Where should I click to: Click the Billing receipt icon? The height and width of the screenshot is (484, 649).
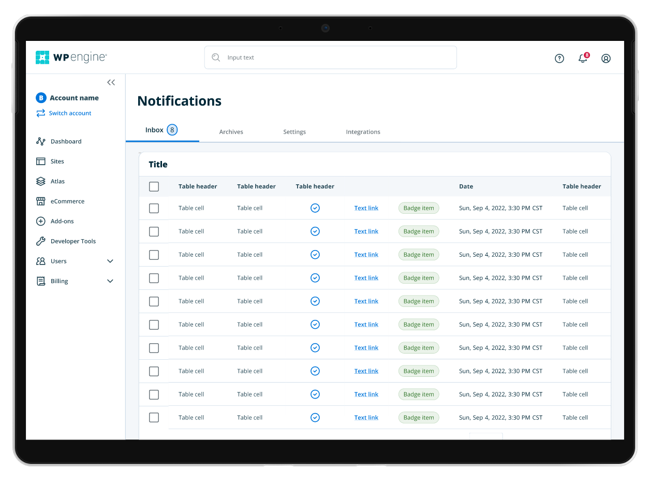click(x=41, y=281)
